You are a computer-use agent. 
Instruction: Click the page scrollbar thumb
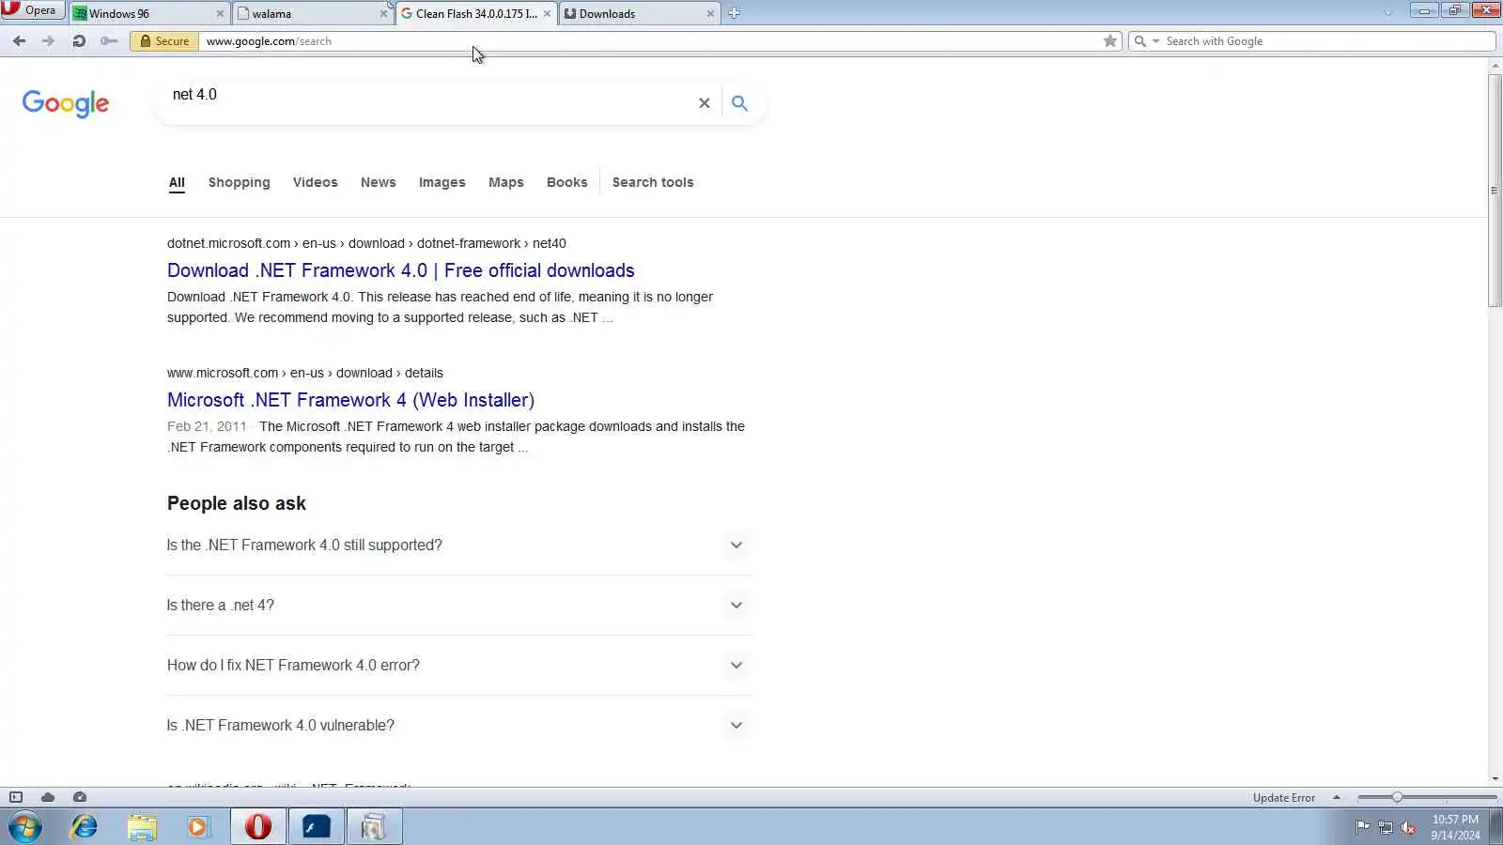coord(1495,190)
